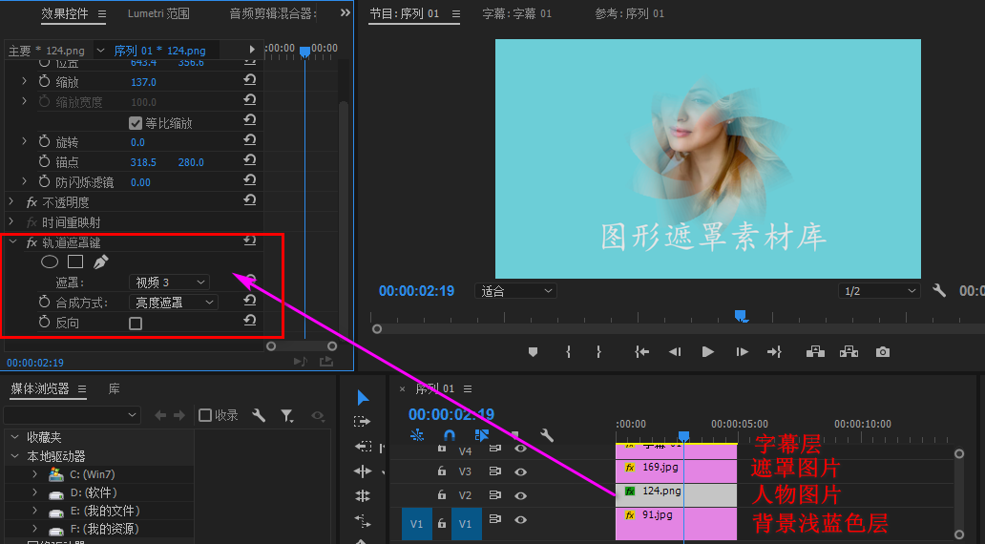985x544 pixels.
Task: Toggle stopwatch animation for 旋转
Action: (44, 141)
